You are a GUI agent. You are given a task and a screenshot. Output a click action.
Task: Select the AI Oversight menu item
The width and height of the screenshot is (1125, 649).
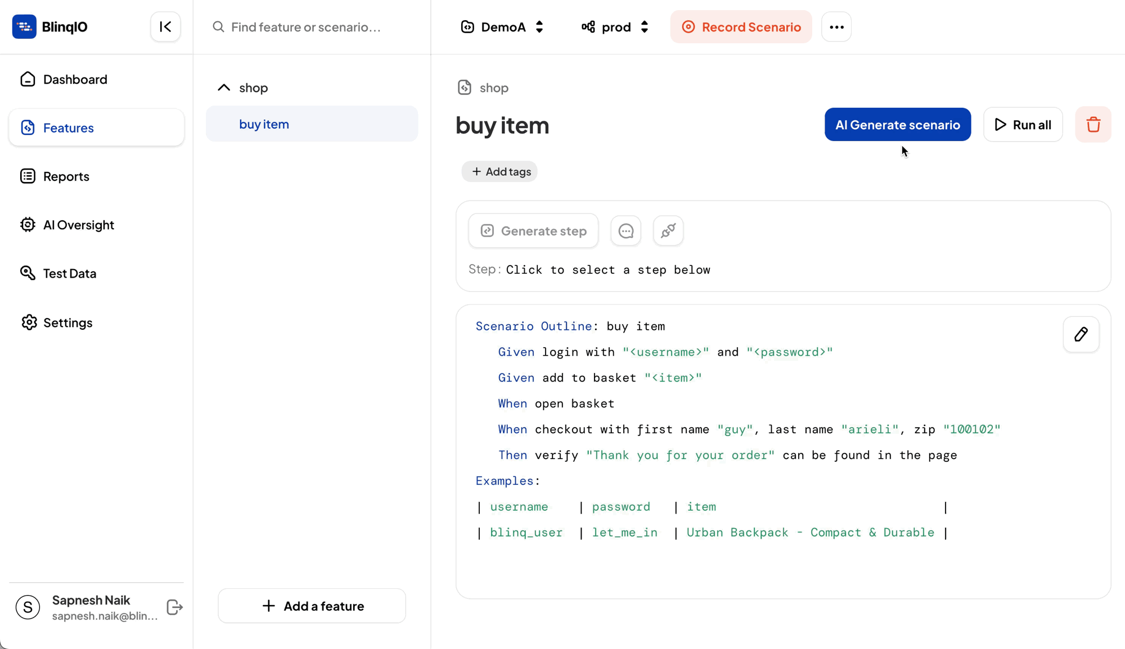(78, 225)
